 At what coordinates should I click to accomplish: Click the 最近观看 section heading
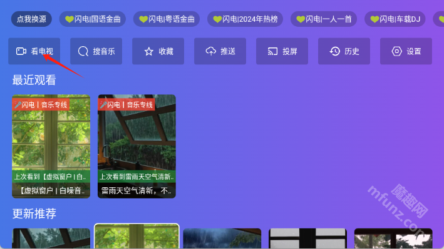click(34, 80)
